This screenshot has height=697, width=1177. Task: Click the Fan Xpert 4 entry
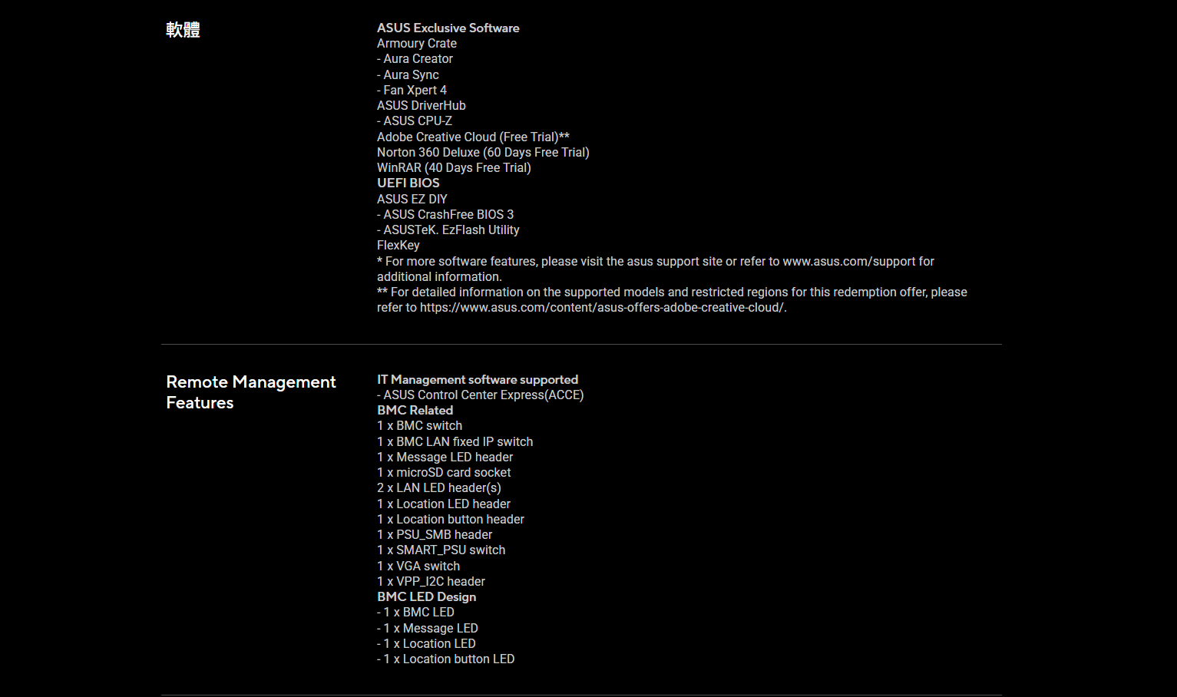click(x=412, y=91)
